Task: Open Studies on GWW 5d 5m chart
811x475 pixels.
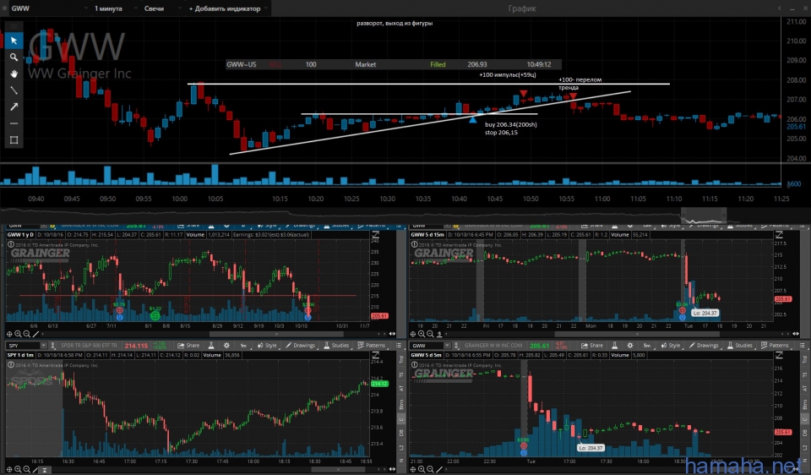Action: 740,346
